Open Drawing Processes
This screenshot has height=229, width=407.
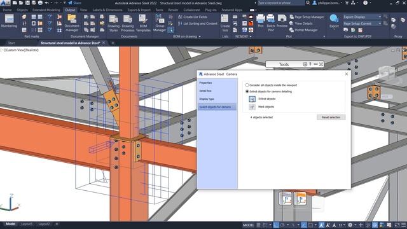[x=128, y=23]
